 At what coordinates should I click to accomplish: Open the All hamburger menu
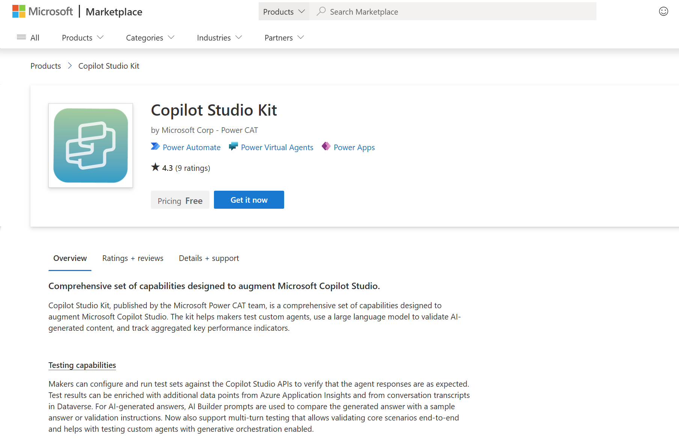(x=28, y=38)
